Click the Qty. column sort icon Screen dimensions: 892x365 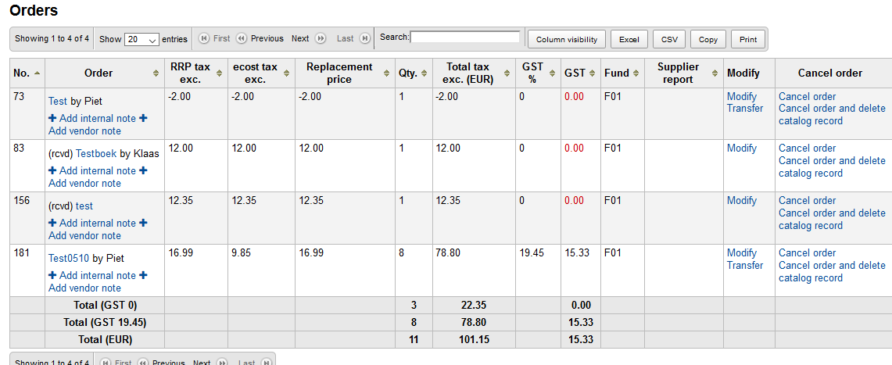(x=425, y=73)
